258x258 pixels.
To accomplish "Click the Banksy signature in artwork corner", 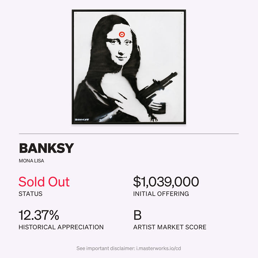I will click(x=82, y=119).
